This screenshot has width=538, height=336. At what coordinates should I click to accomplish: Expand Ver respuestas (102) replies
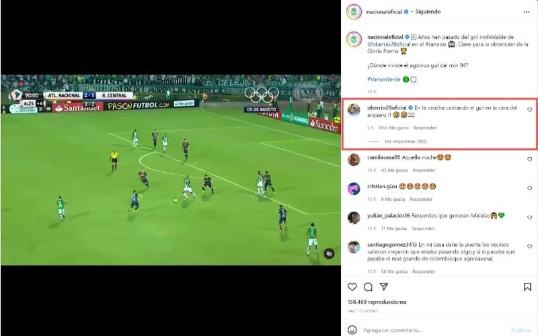(406, 141)
